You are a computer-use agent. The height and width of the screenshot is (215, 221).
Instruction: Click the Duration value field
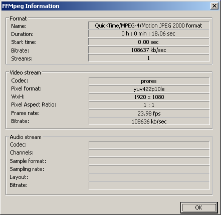point(149,33)
